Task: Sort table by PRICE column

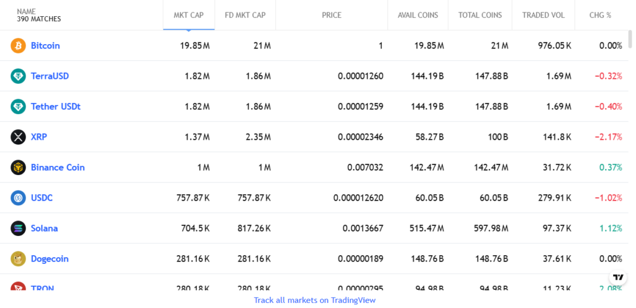Action: (332, 15)
